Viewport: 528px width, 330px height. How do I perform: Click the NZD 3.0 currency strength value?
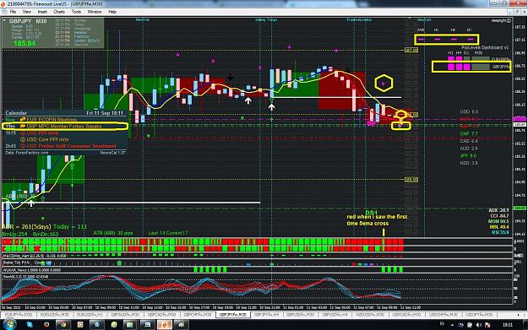[469, 163]
